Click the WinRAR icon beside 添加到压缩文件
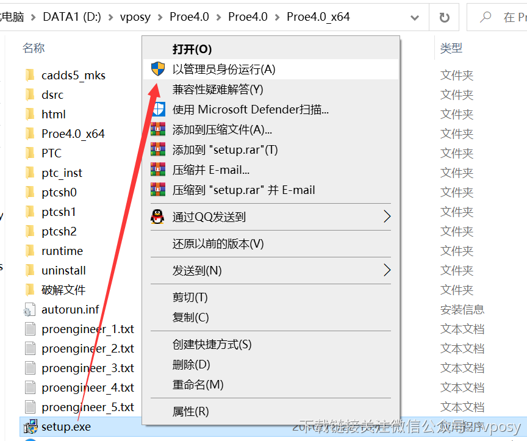The width and height of the screenshot is (527, 441). tap(157, 127)
